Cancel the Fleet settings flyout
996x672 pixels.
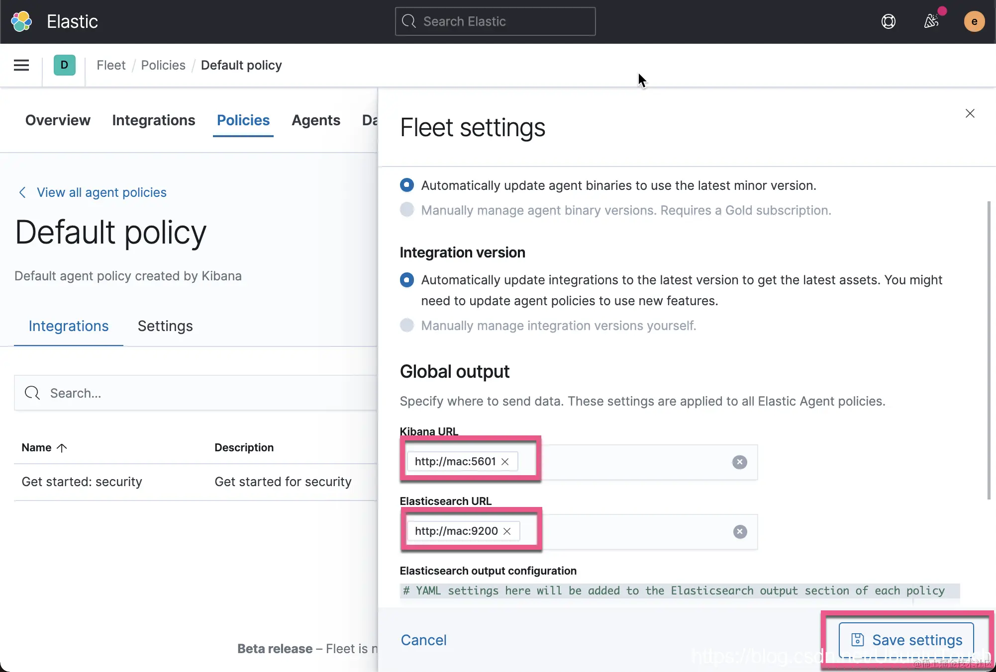tap(423, 640)
